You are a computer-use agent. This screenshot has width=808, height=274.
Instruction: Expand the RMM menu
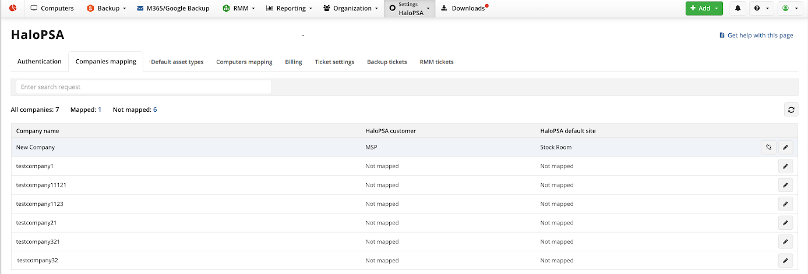click(x=239, y=8)
